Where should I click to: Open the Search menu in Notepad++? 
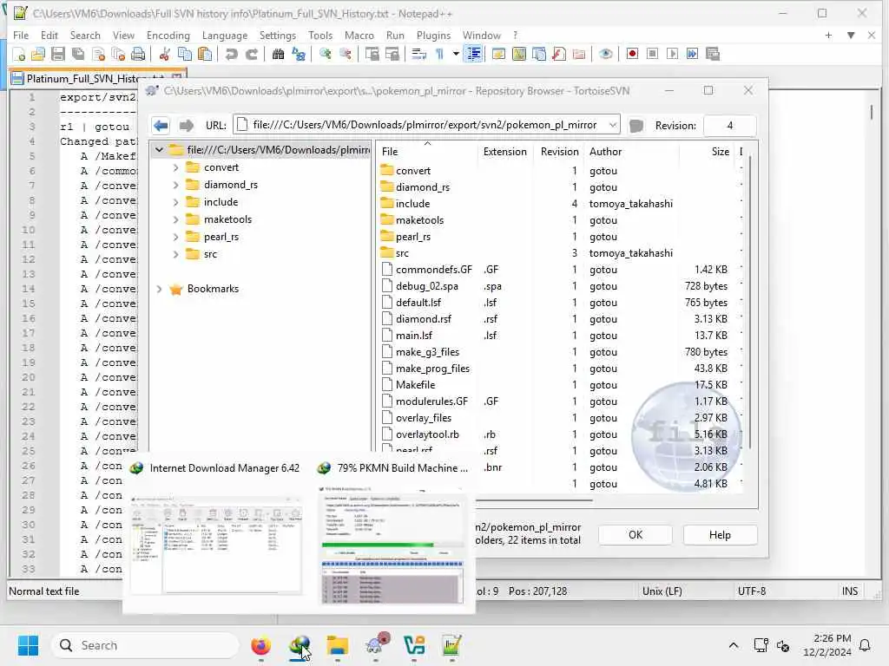(x=85, y=35)
